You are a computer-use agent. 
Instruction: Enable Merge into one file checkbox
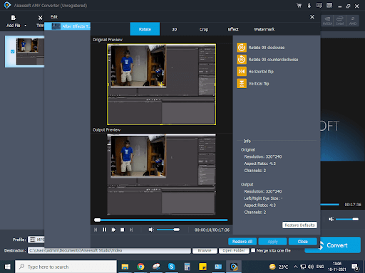(x=253, y=250)
